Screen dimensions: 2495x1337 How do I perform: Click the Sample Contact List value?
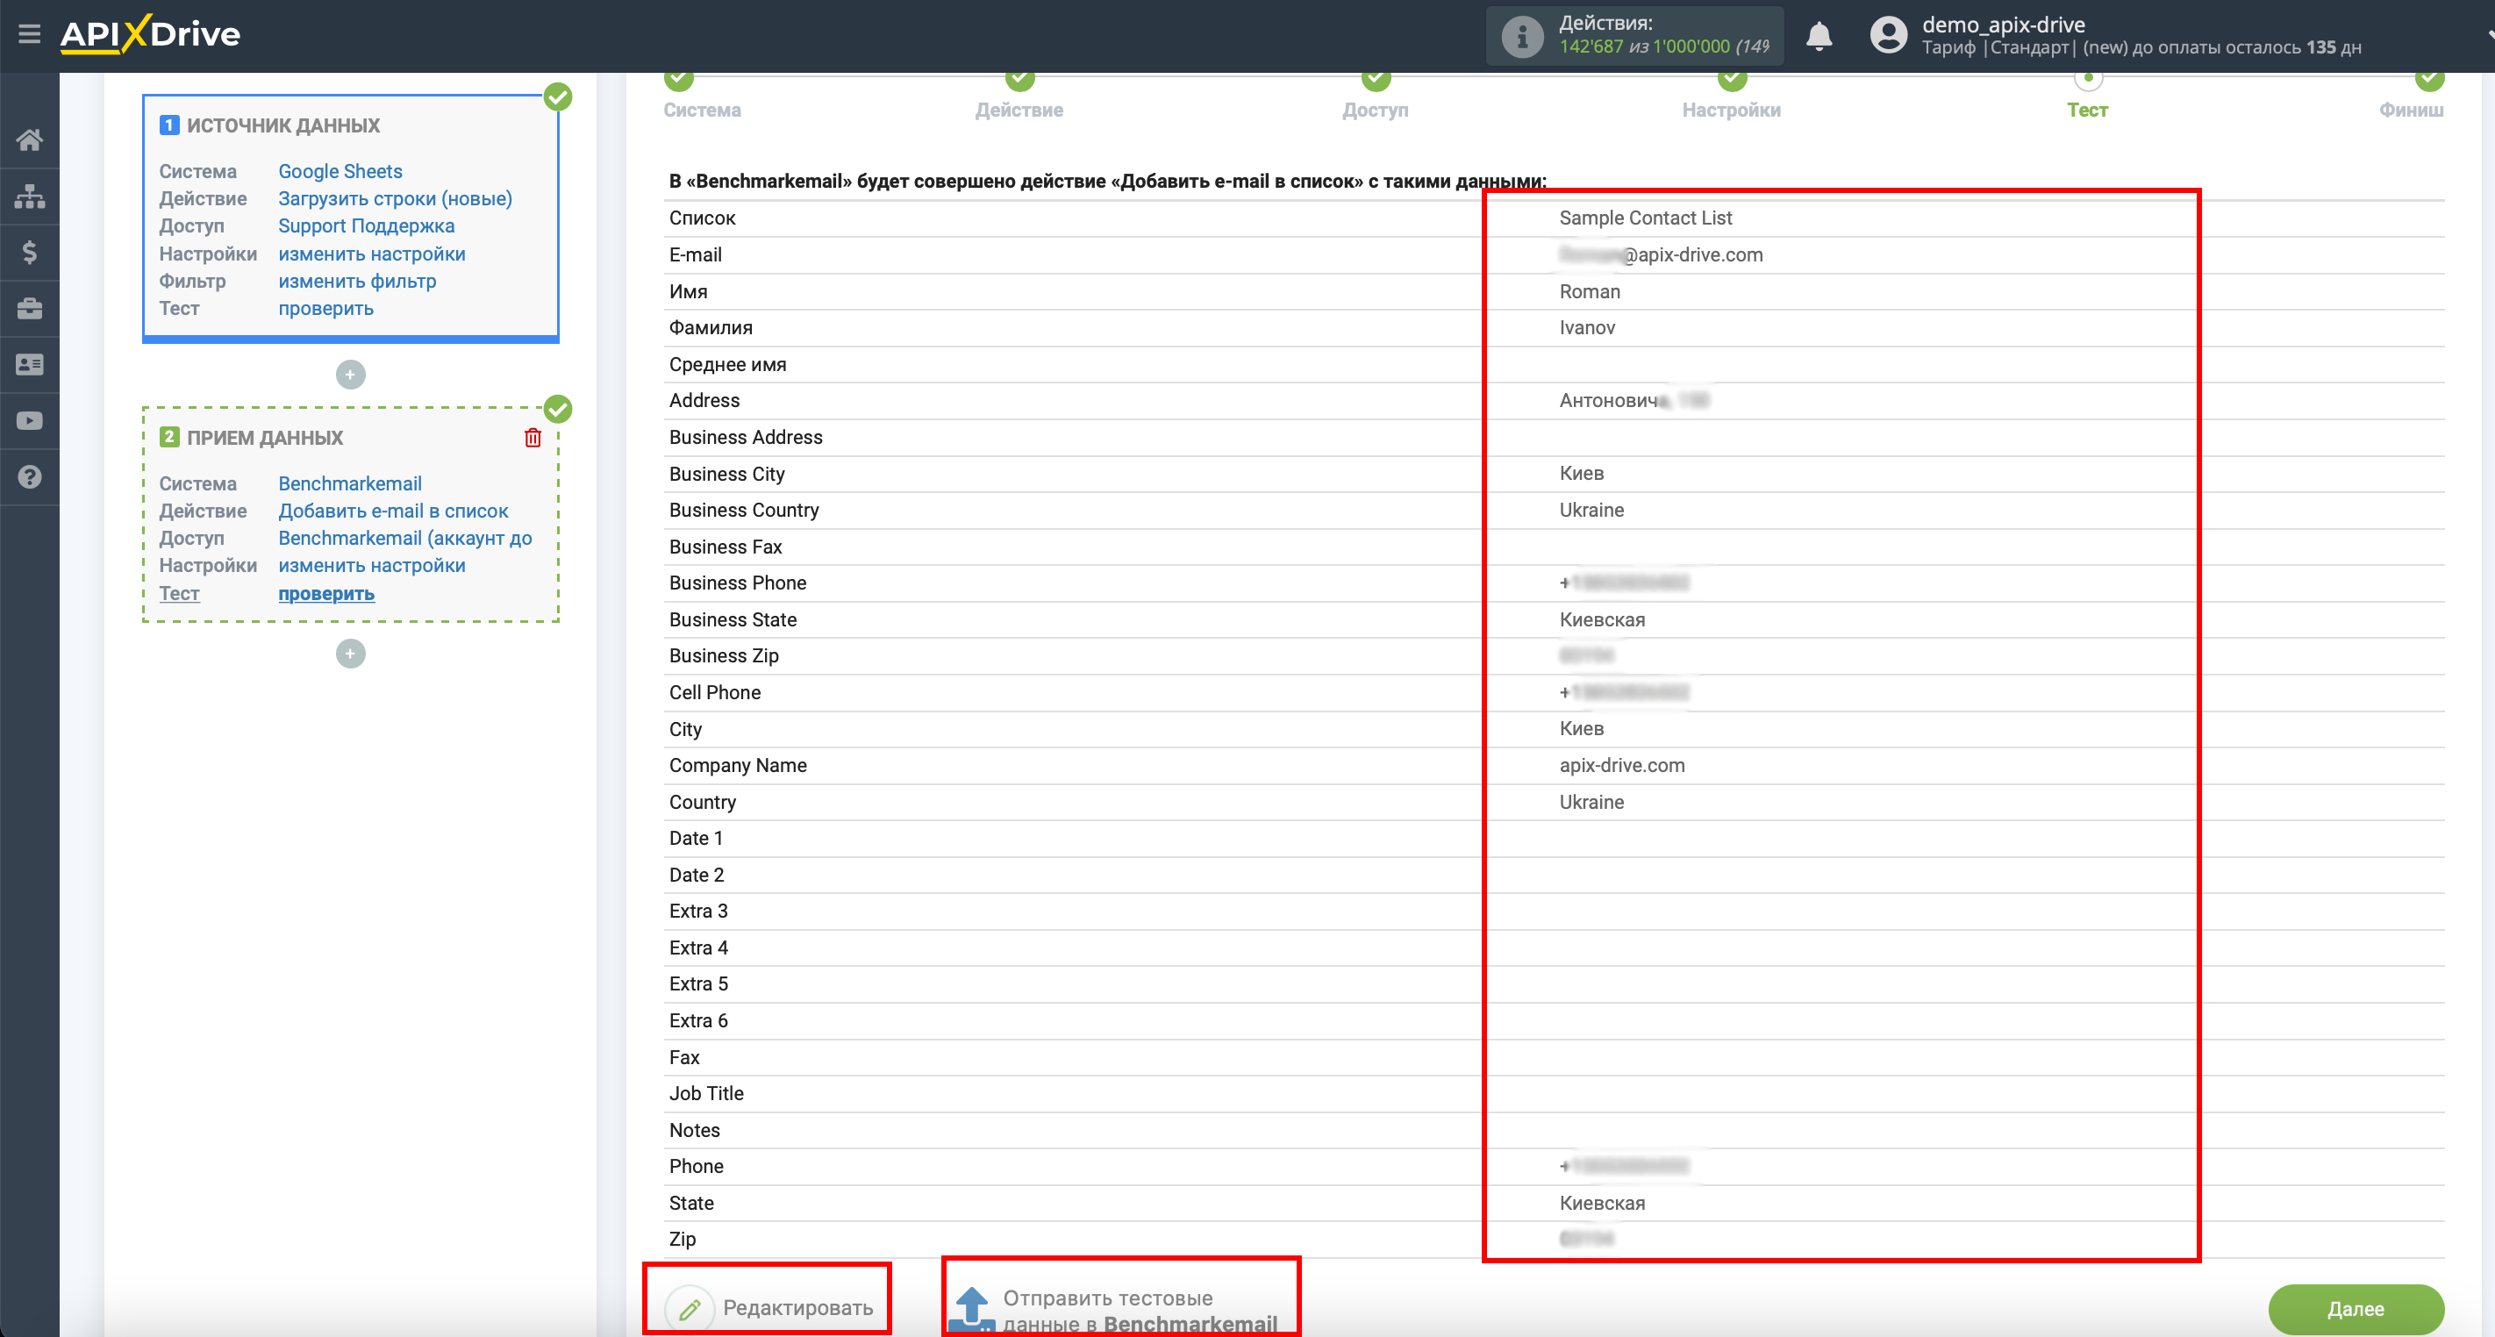pos(1645,218)
